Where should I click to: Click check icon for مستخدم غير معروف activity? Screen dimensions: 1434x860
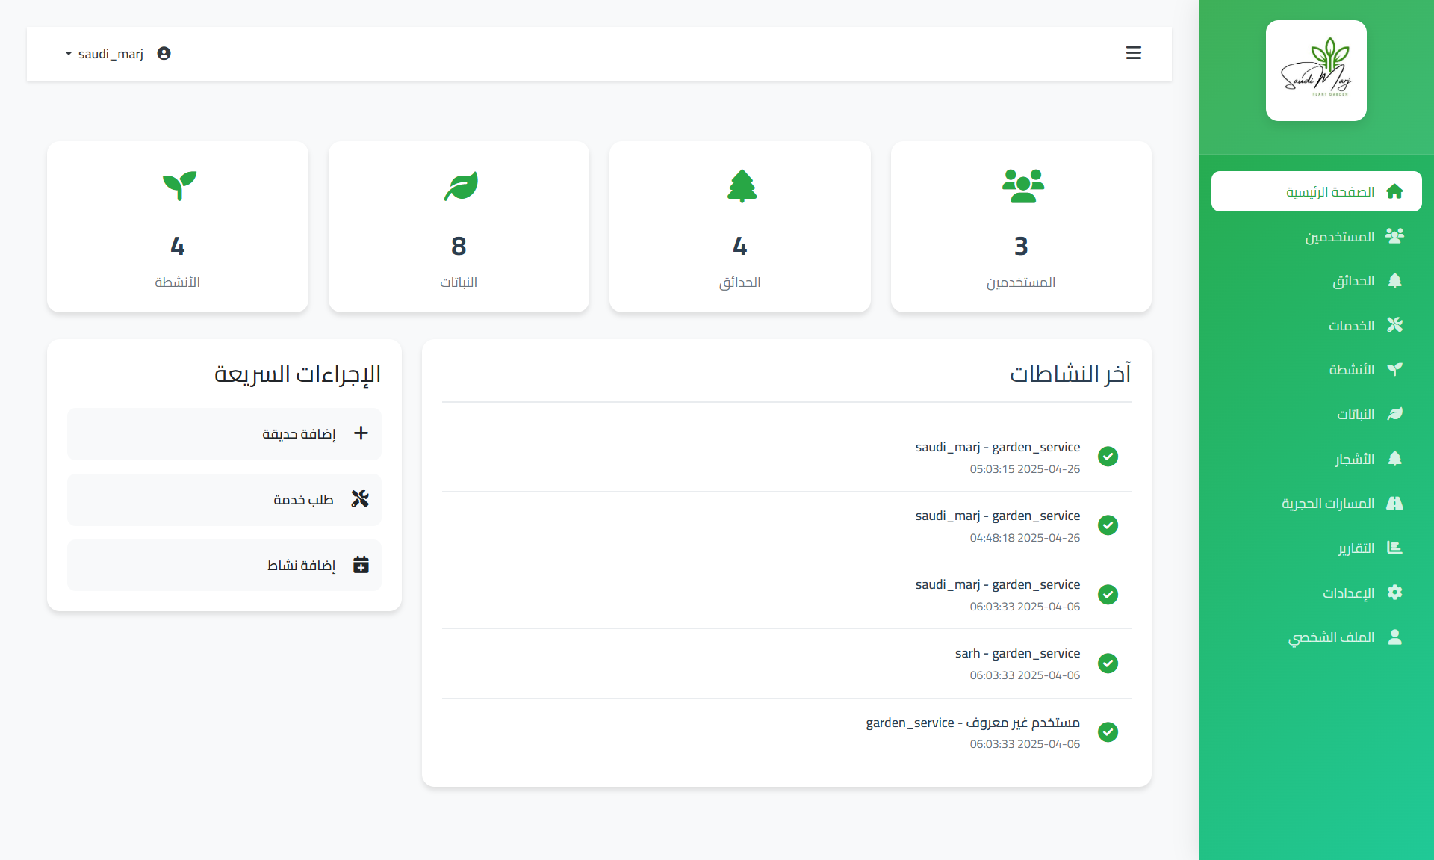coord(1108,732)
